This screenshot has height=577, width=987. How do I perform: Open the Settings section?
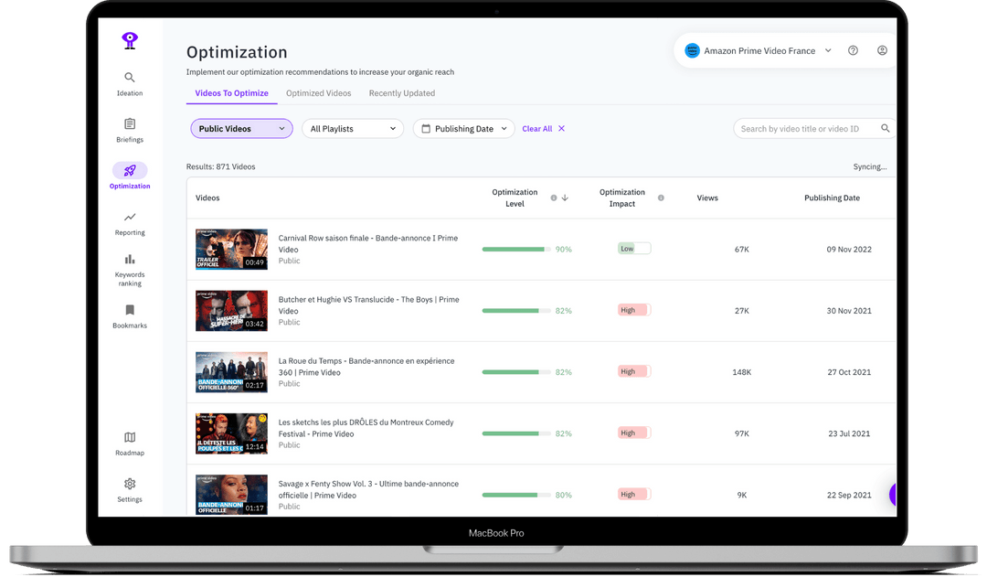(129, 491)
